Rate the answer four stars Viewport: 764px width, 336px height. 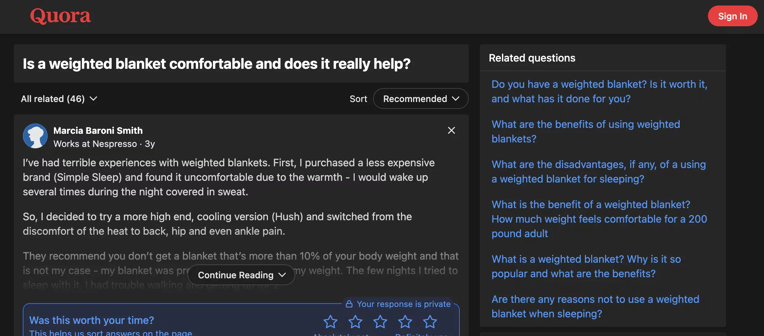pos(405,322)
